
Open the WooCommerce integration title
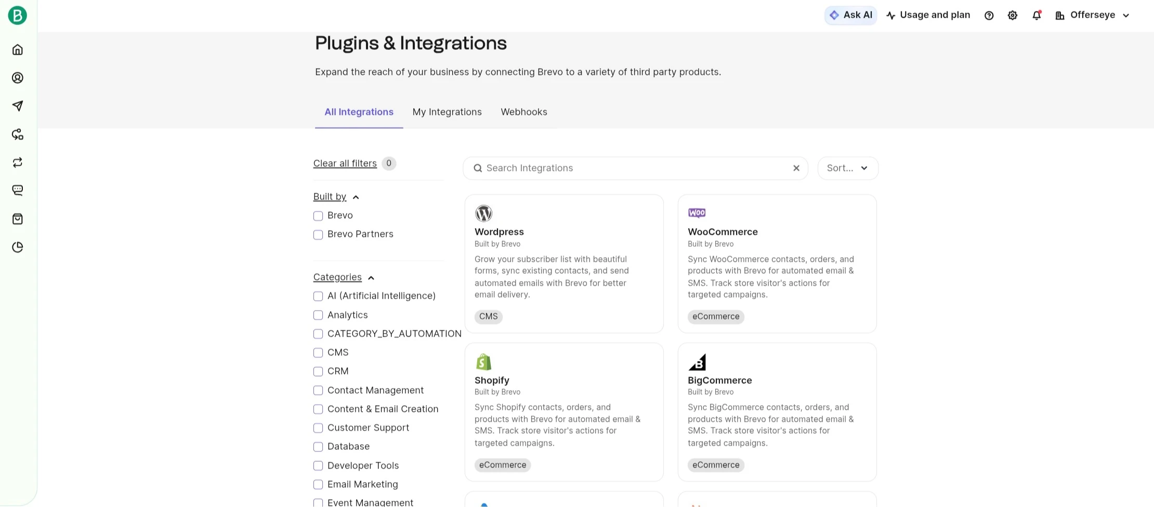coord(723,232)
